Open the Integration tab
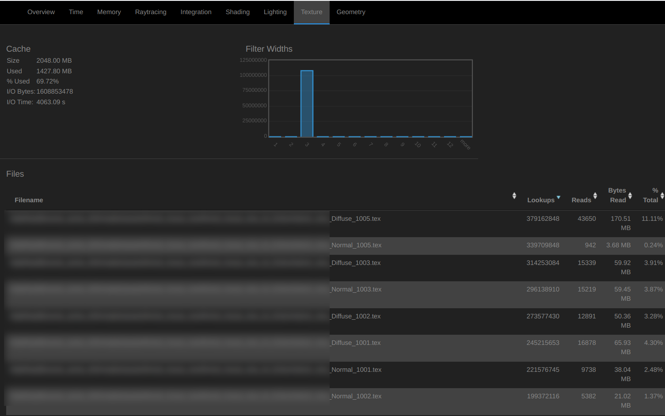665x416 pixels. tap(196, 12)
